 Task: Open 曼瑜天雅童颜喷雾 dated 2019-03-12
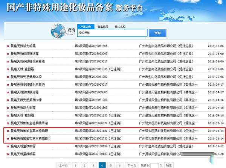[x=23, y=147]
